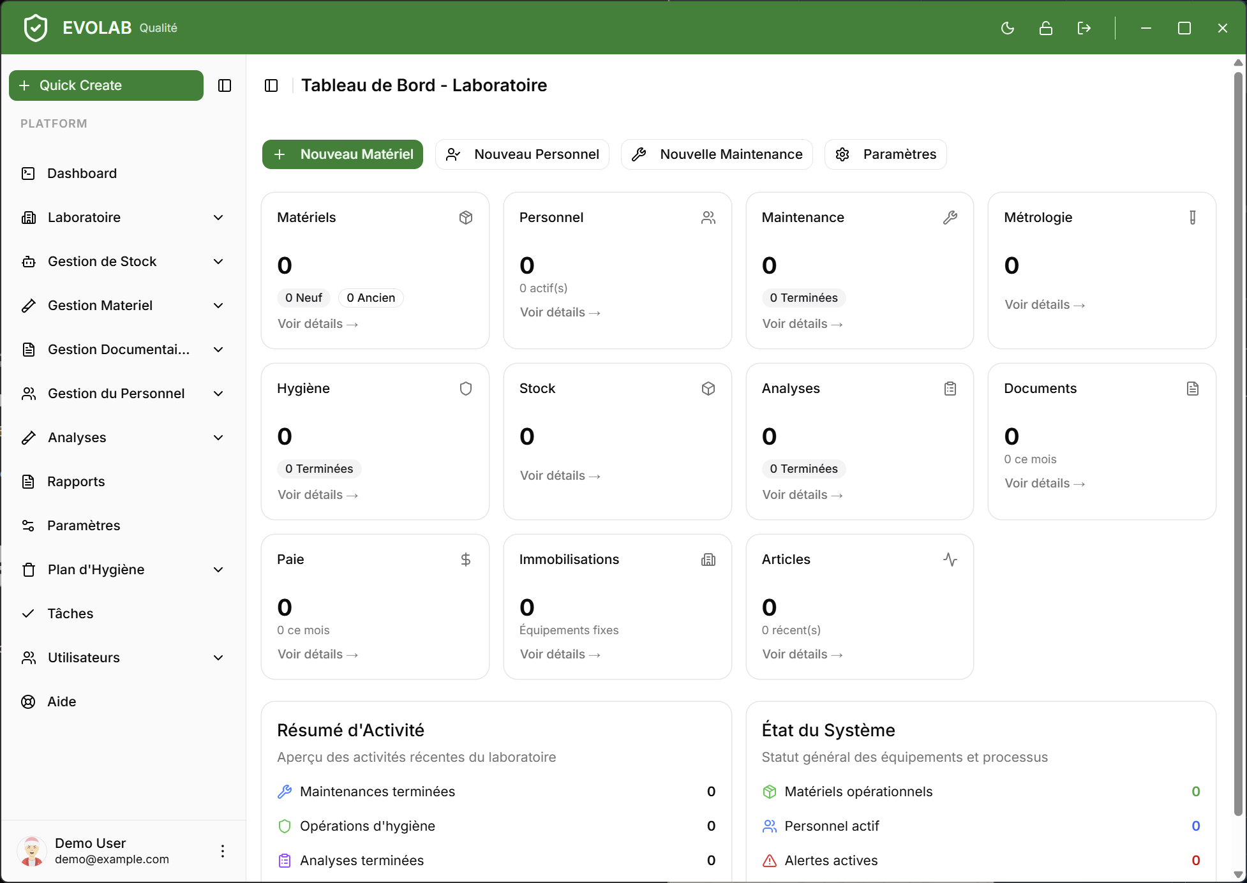Open Voir détails on Articles card
Image resolution: width=1247 pixels, height=883 pixels.
click(802, 655)
